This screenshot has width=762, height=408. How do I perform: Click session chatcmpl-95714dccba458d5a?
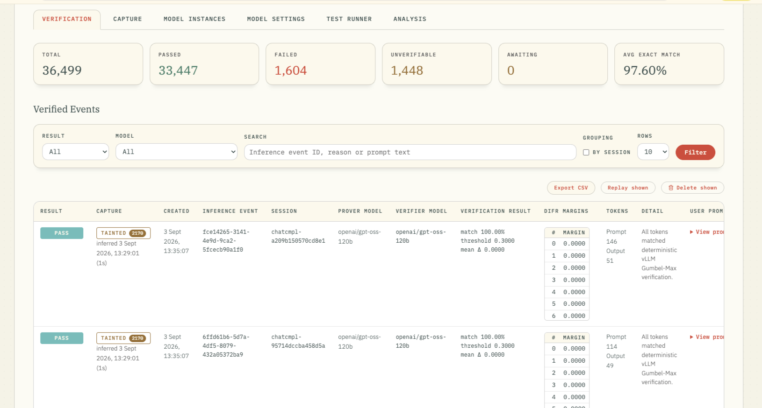pos(298,341)
